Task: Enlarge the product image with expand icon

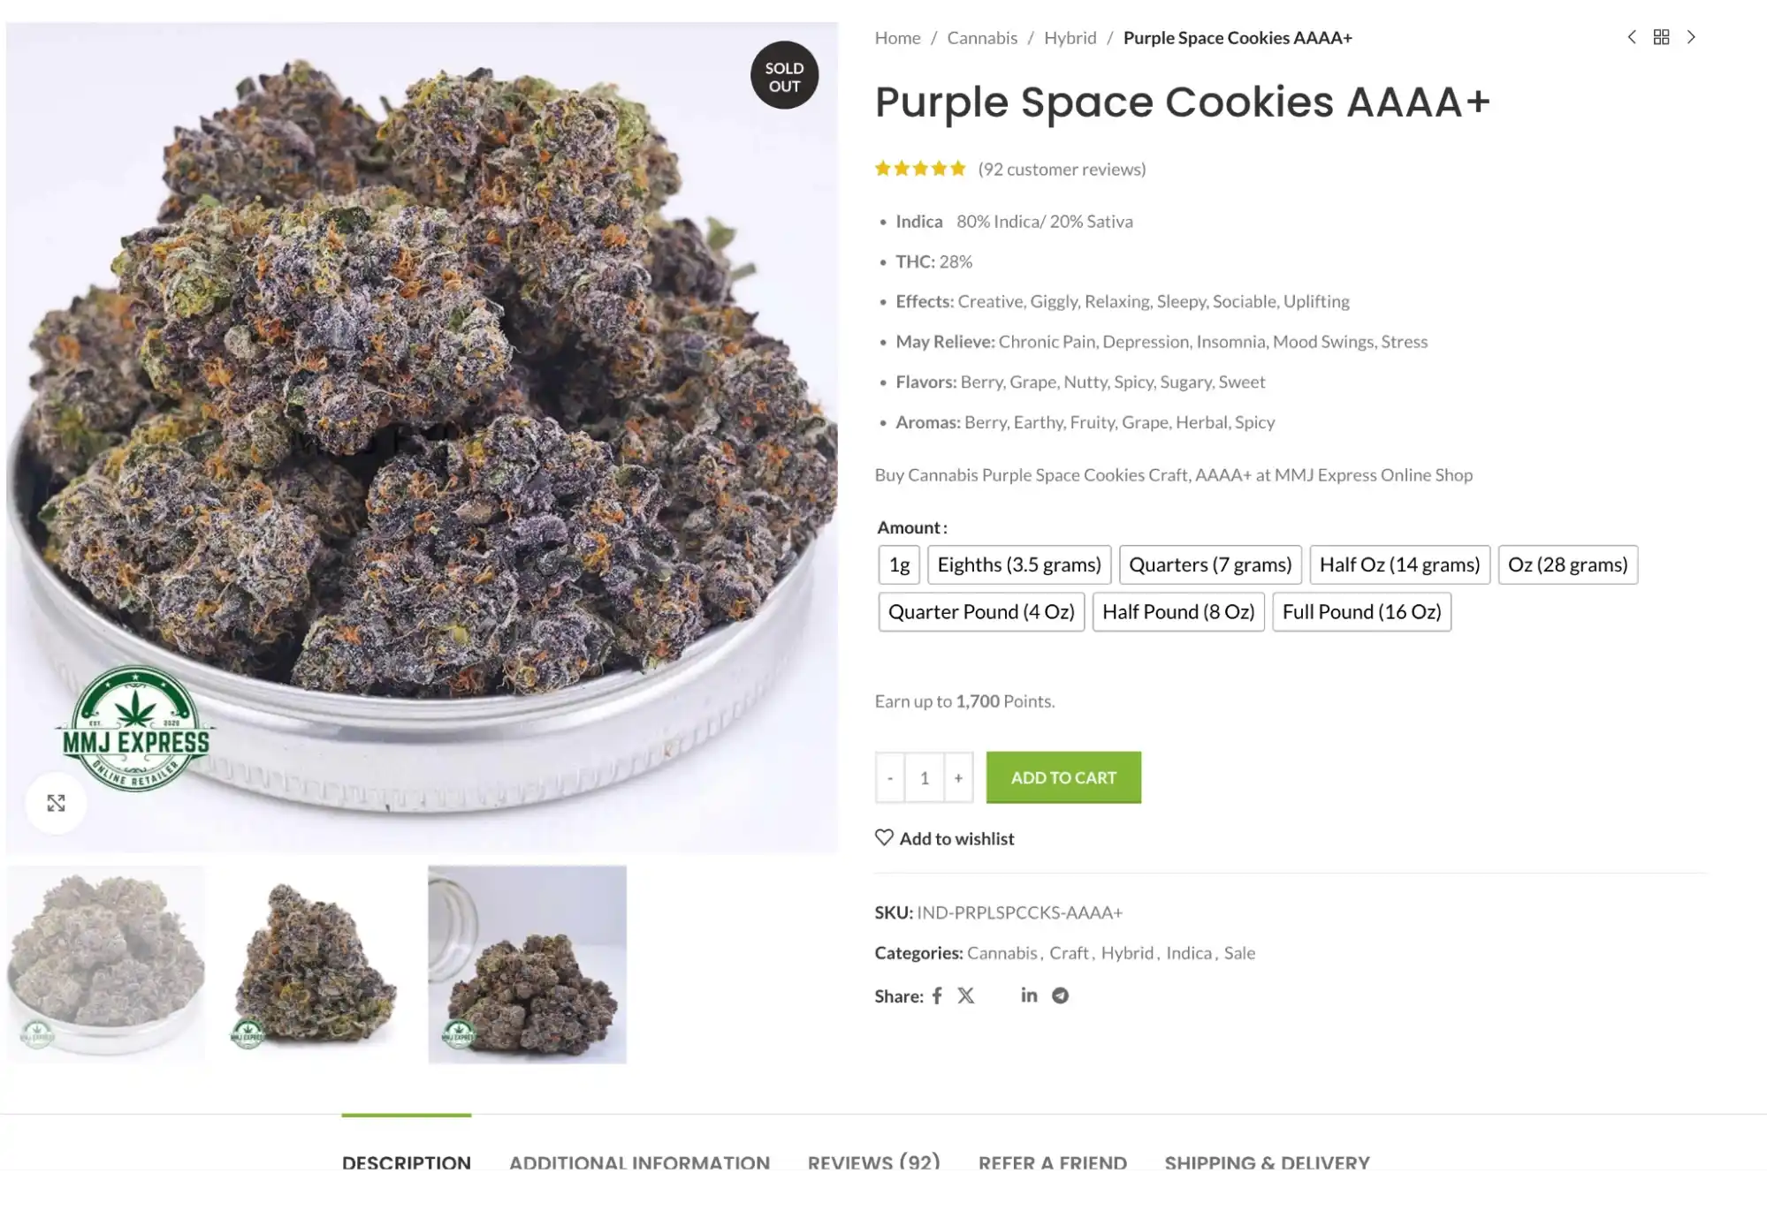Action: pyautogui.click(x=56, y=803)
